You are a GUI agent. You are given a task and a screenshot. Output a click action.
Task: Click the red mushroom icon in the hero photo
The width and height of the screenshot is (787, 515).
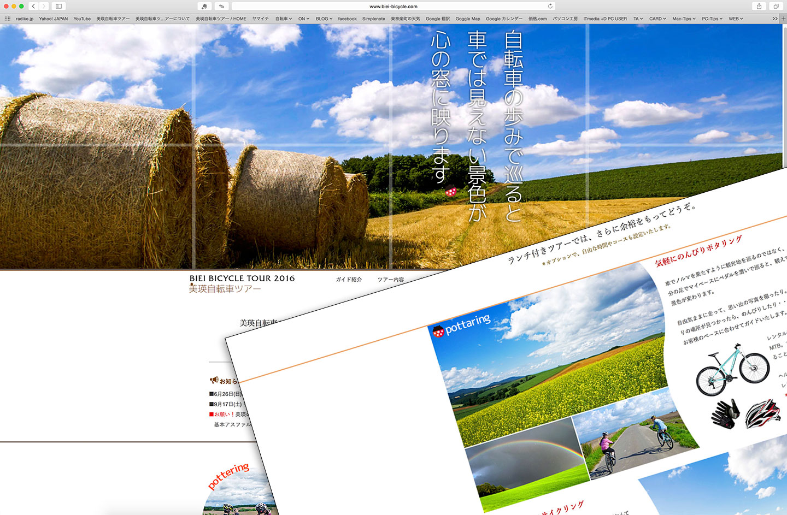tap(451, 191)
